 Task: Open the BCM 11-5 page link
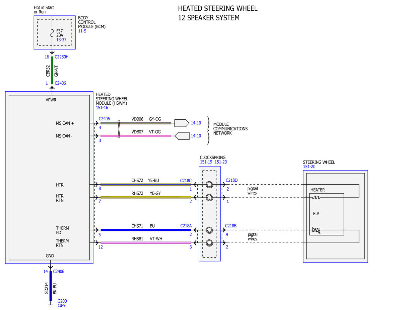coord(82,31)
